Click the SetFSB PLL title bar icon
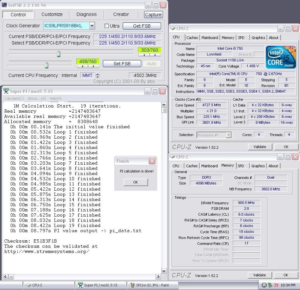300x290 pixels. coord(4,5)
